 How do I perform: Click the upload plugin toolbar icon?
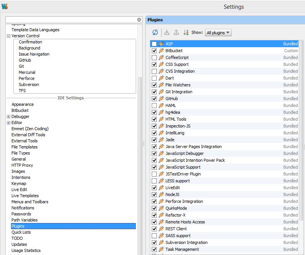(176, 32)
